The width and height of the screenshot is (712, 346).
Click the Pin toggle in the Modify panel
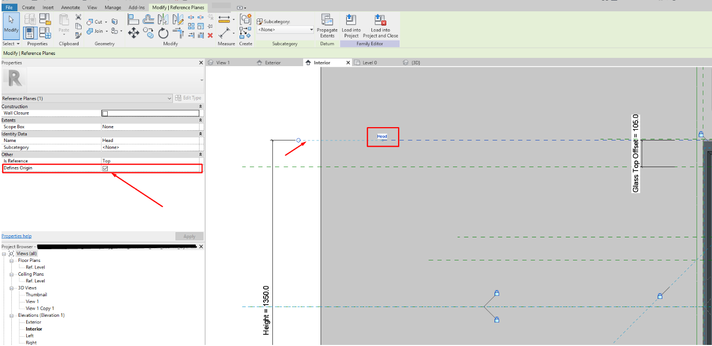click(x=210, y=26)
